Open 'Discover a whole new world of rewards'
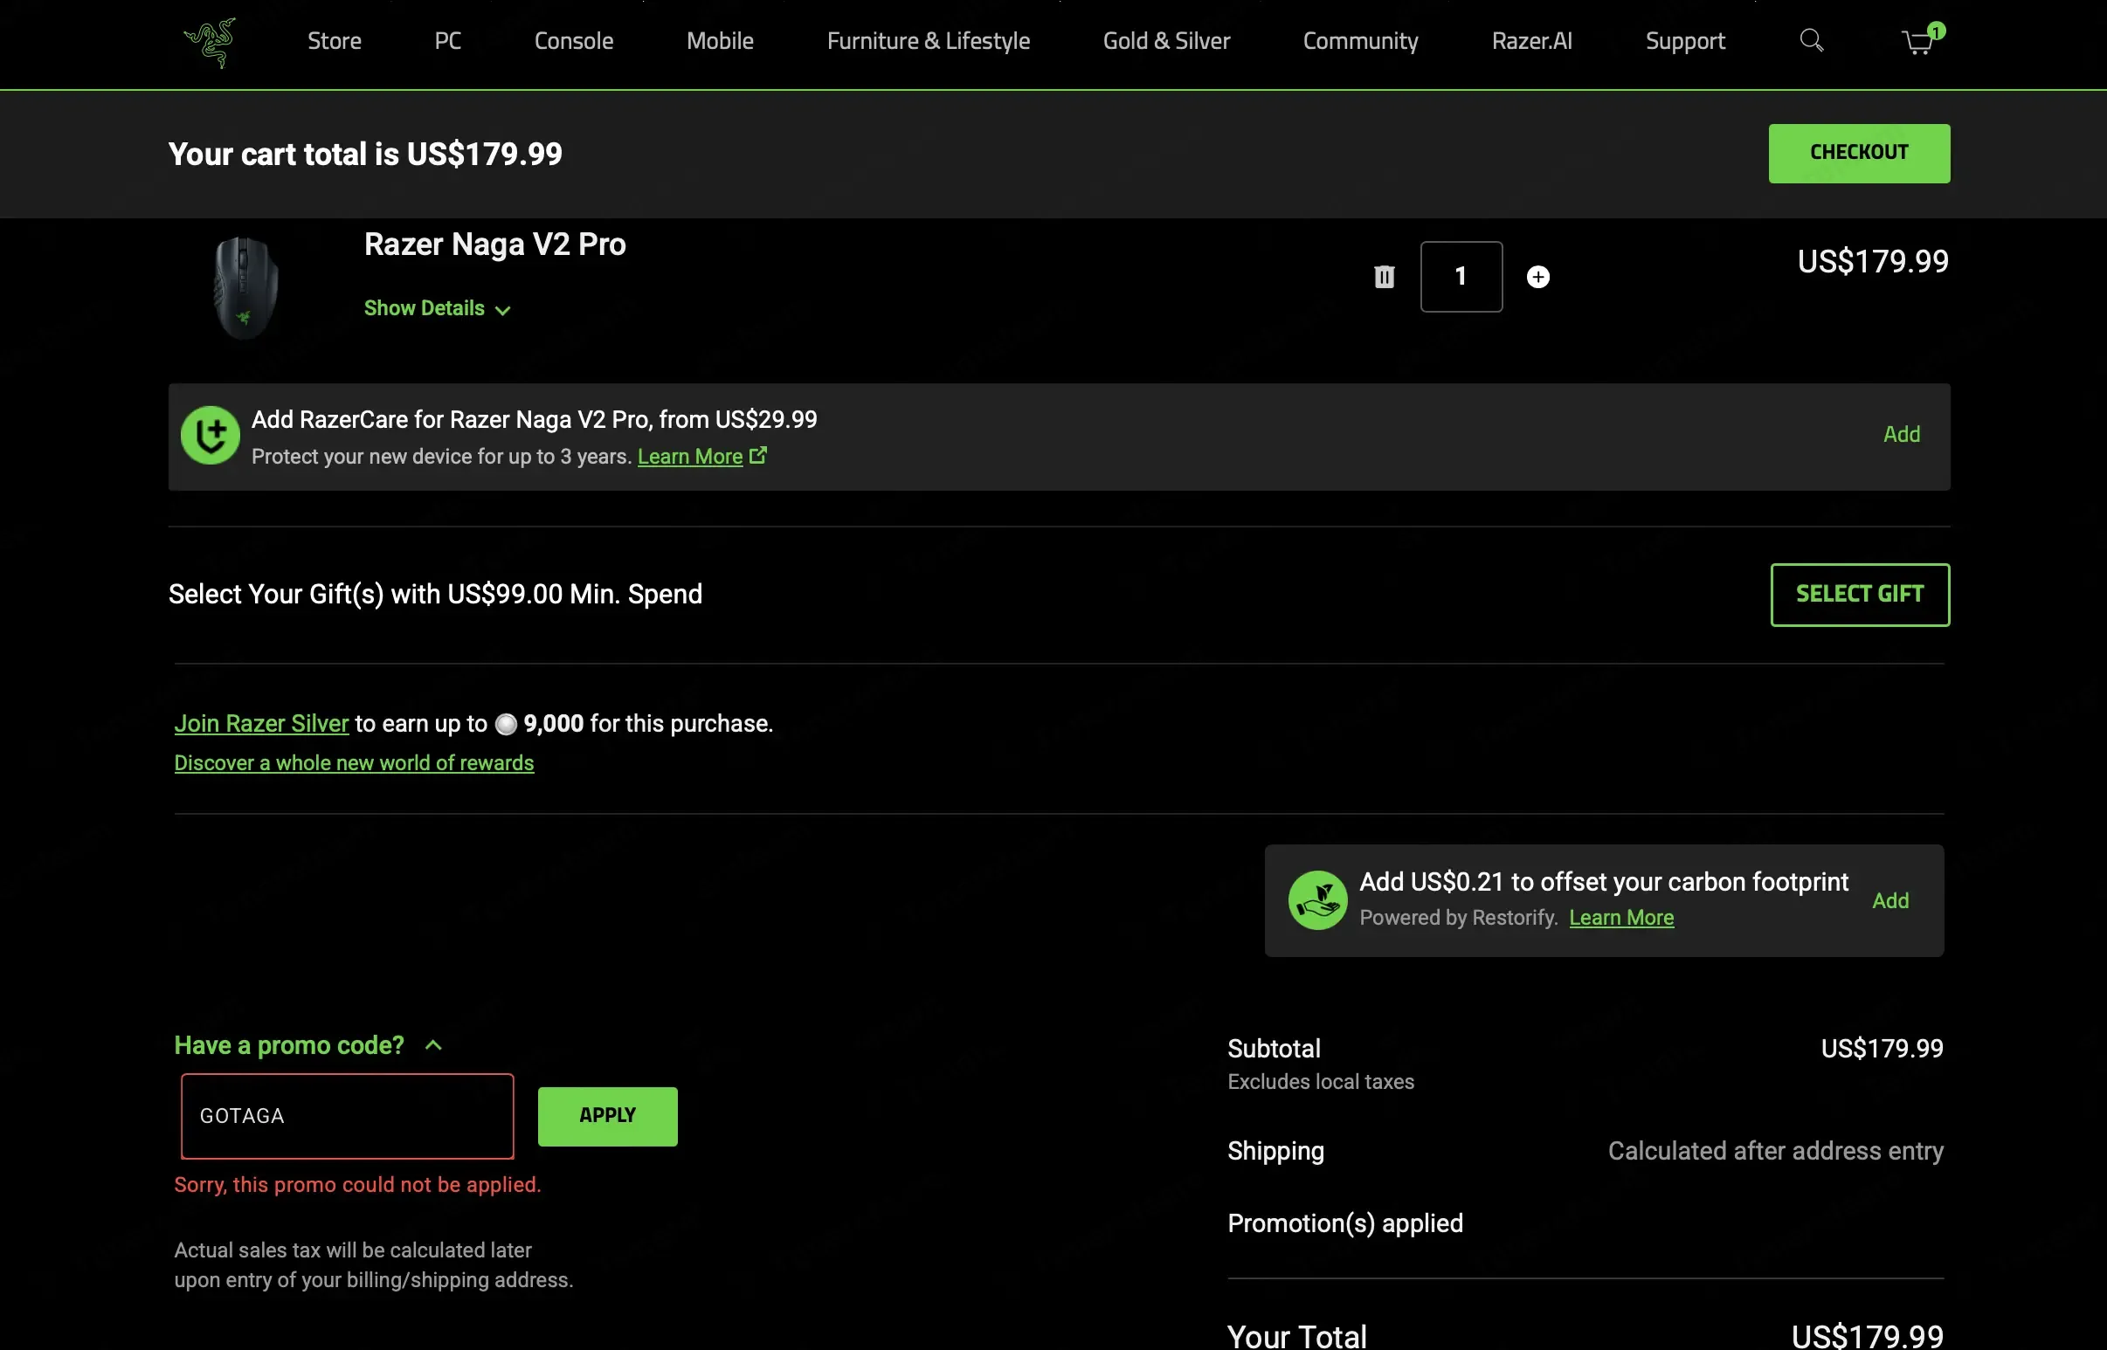Viewport: 2107px width, 1350px height. pyautogui.click(x=354, y=763)
